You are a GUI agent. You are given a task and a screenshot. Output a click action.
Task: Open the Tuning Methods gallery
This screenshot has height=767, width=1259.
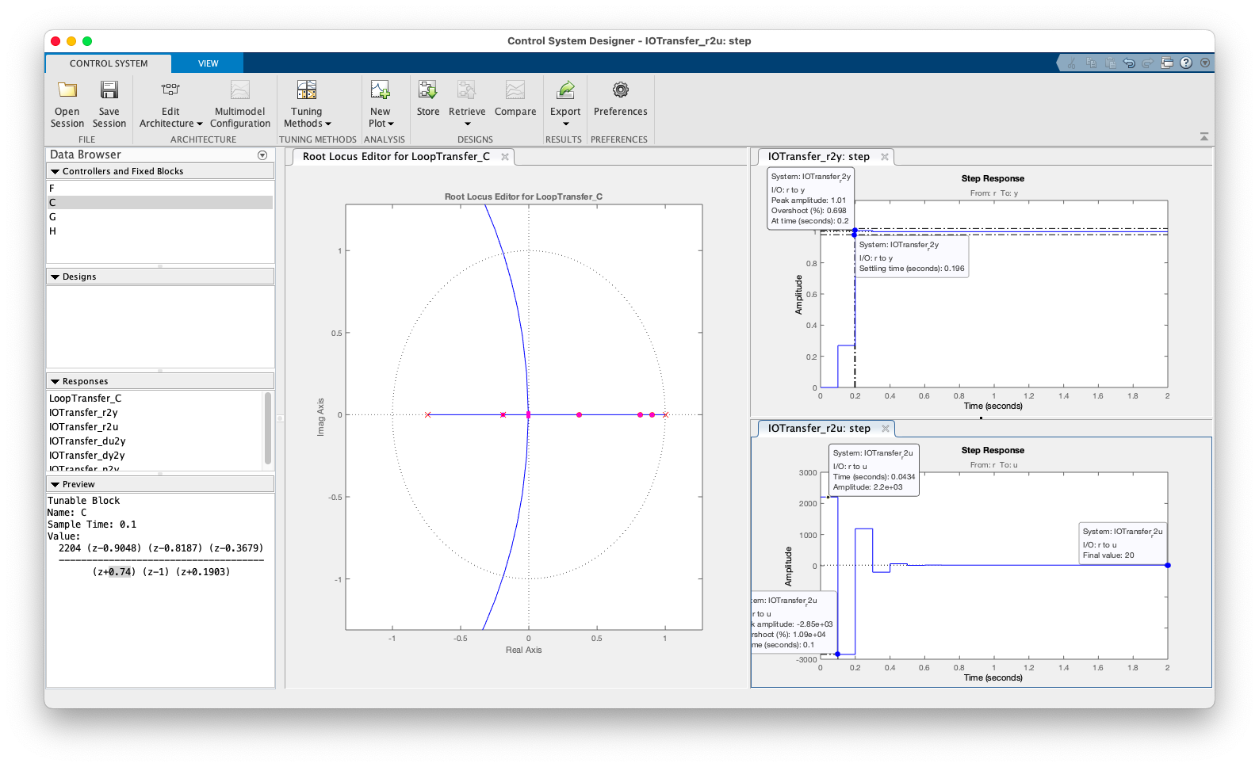(x=307, y=105)
